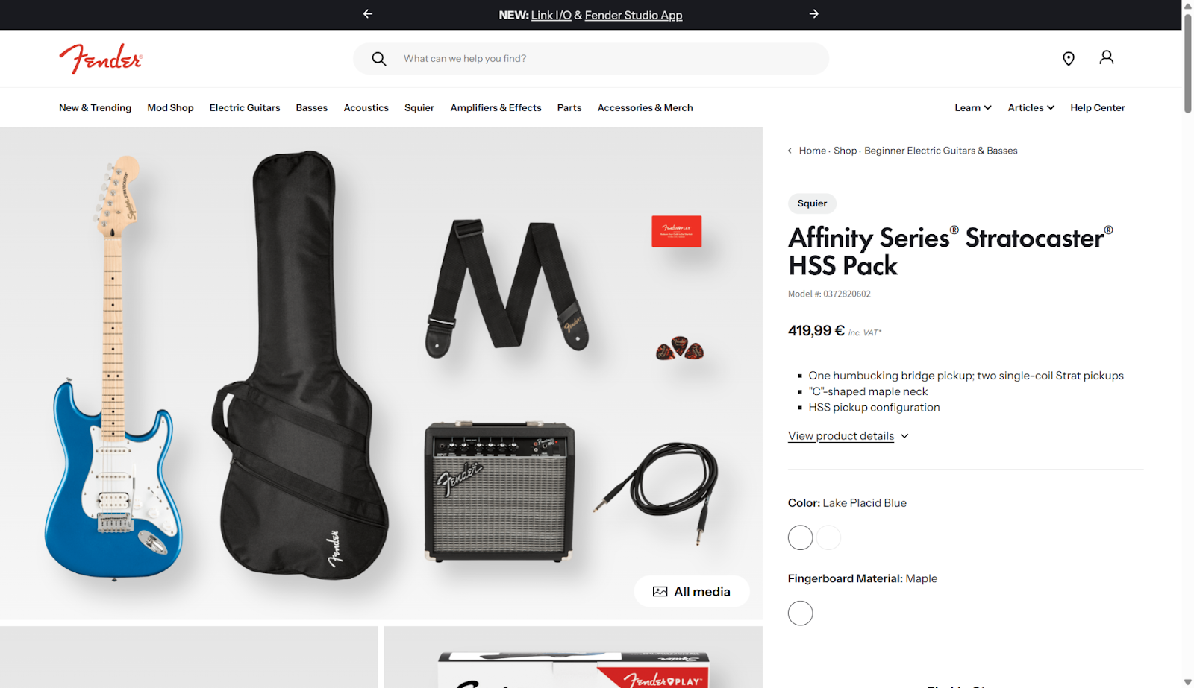Expand the Articles dropdown menu
The width and height of the screenshot is (1194, 688).
coord(1031,108)
